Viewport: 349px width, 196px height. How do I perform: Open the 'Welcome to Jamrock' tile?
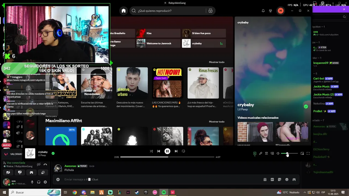tap(158, 43)
